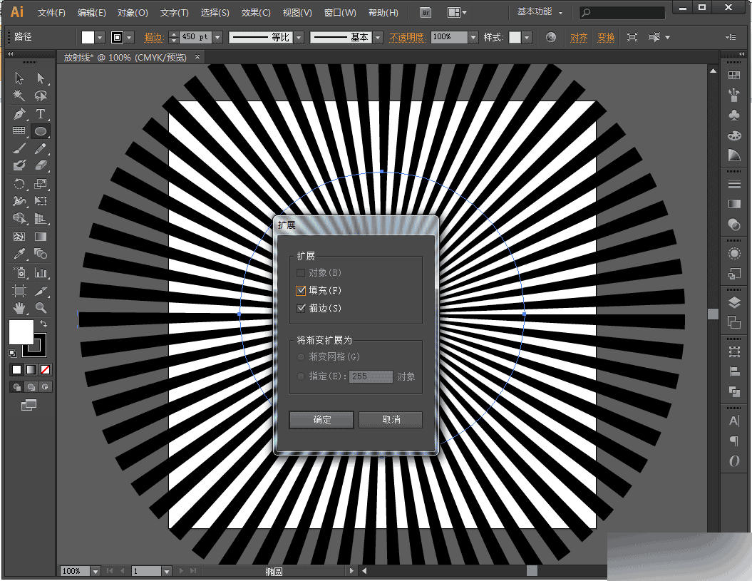Screen dimensions: 752x581
Task: Open the stroke weight dropdown
Action: (217, 37)
